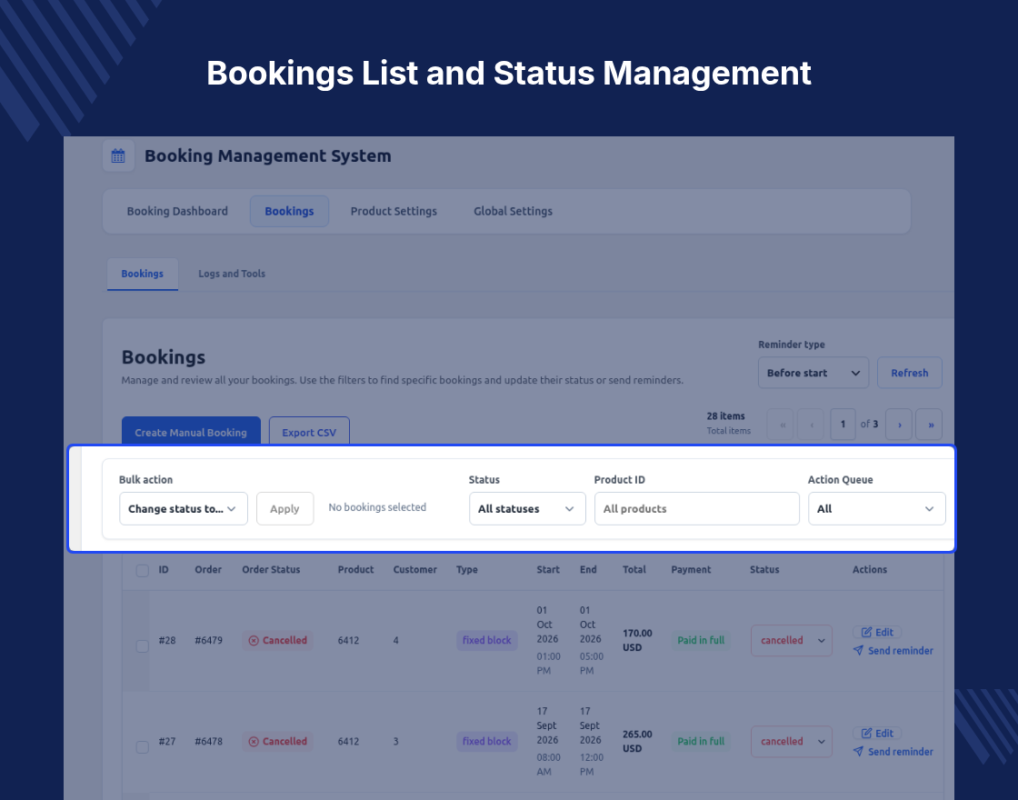Go to the previous page with the single left arrow
The height and width of the screenshot is (800, 1018).
[812, 425]
